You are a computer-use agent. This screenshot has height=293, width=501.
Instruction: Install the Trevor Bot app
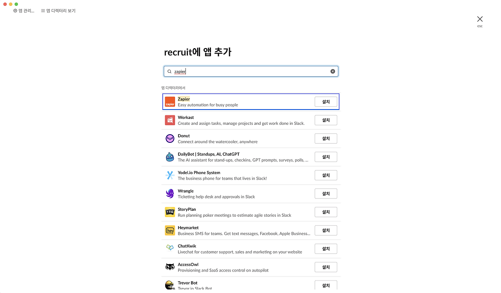326,286
